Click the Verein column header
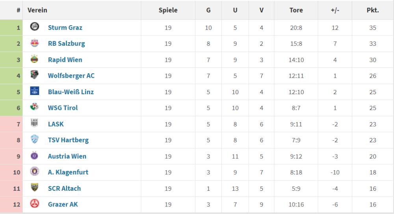Screen dimensions: 394x214 point(37,10)
